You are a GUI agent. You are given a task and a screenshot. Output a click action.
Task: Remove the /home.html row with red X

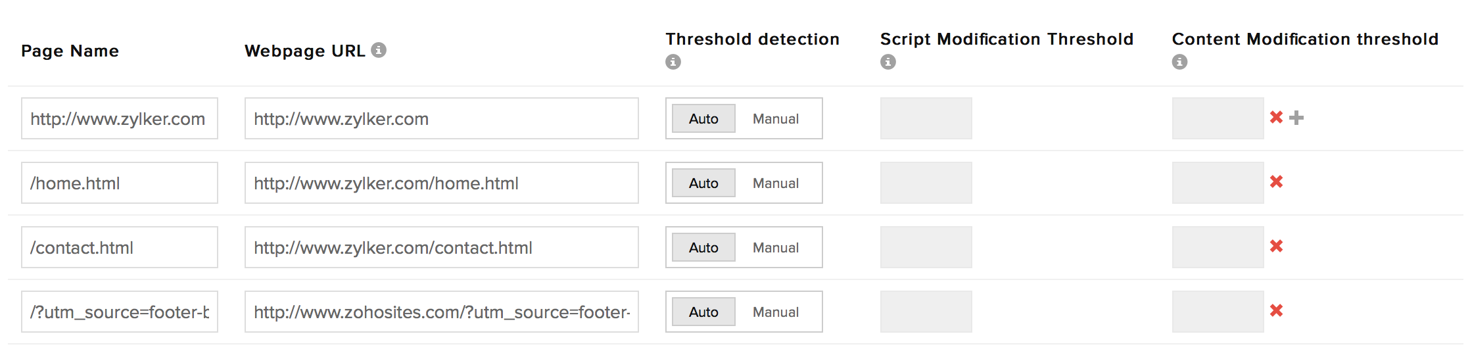[x=1276, y=182]
